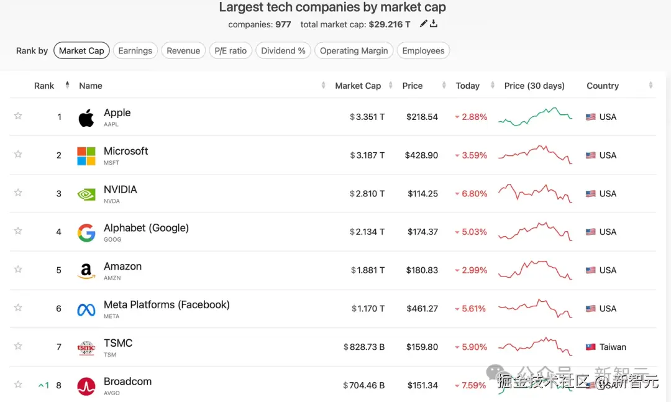Click the Amazon logo icon
The image size is (671, 402).
tap(86, 271)
